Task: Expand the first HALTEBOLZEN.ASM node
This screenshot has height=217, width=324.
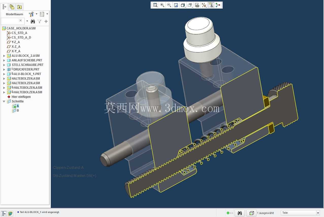Action: click(4, 79)
